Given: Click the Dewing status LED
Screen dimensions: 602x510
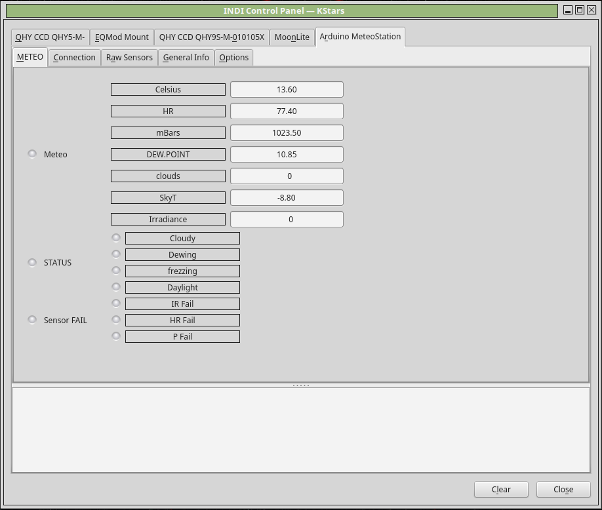Looking at the screenshot, I should (116, 254).
